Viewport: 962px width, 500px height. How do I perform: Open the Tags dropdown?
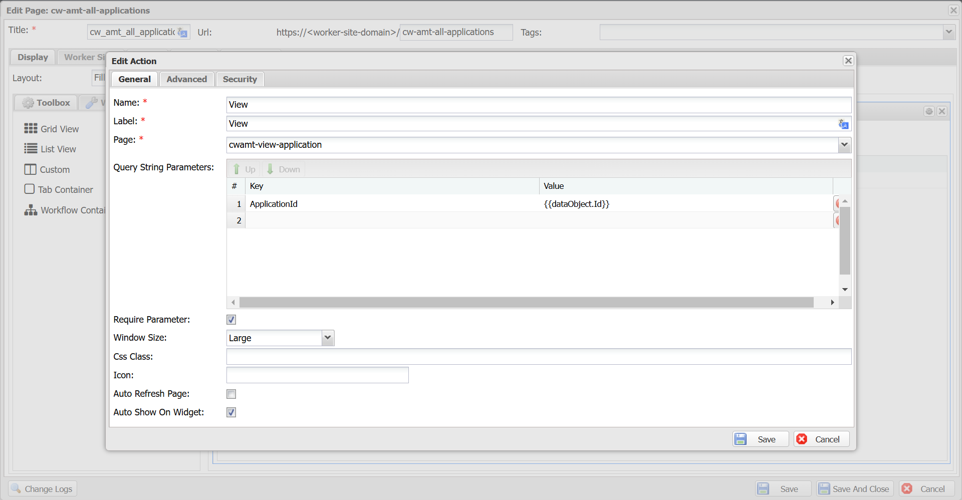click(x=948, y=32)
